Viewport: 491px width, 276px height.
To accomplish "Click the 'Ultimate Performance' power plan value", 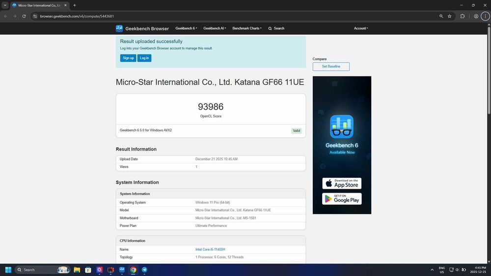I will click(211, 226).
